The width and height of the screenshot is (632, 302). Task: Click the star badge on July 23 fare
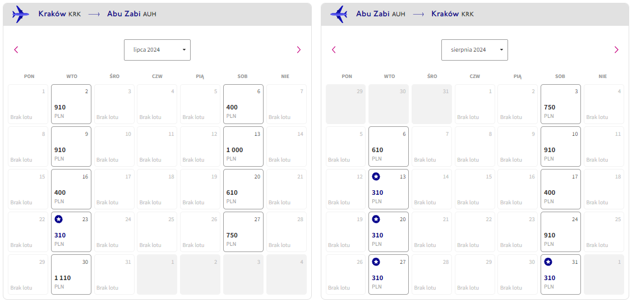pyautogui.click(x=59, y=219)
